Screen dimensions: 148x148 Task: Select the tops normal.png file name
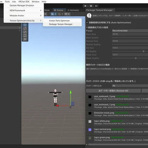tap(102, 129)
